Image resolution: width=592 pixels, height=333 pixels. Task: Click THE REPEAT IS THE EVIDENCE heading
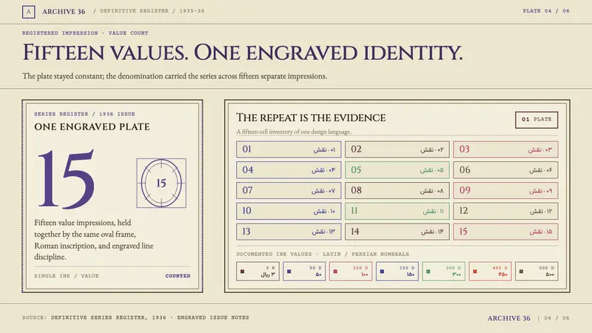pos(311,118)
